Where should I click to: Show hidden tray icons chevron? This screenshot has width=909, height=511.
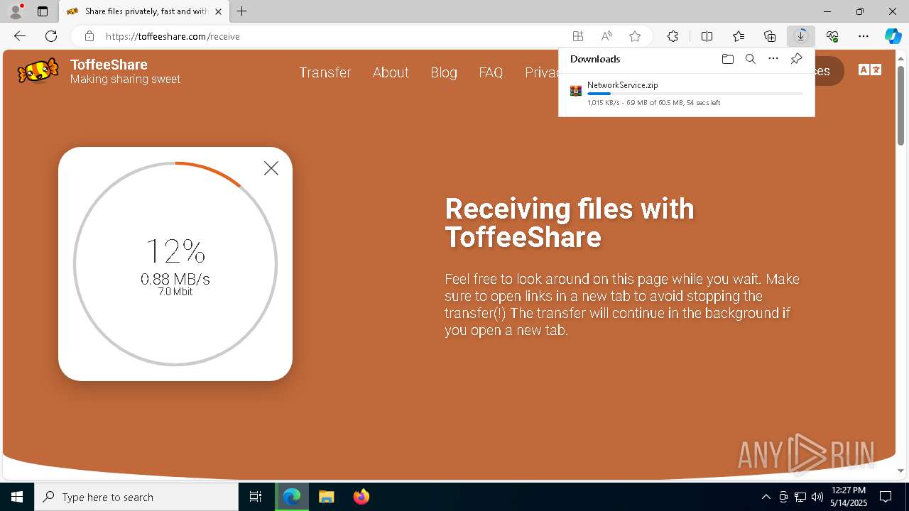tap(766, 497)
